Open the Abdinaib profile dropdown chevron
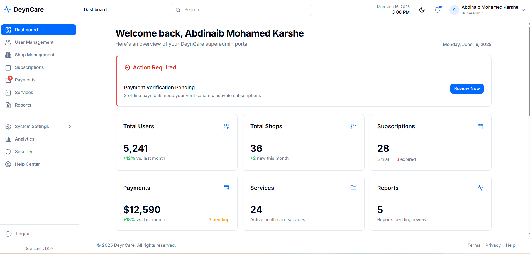The image size is (530, 254). 524,10
